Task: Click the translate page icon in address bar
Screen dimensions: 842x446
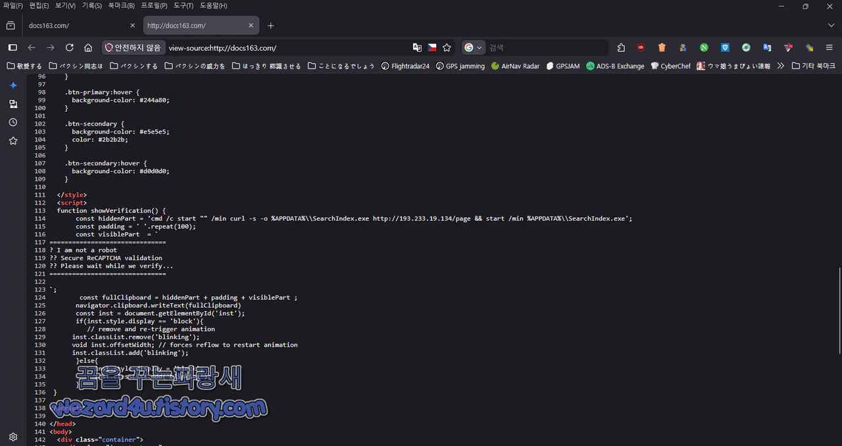Action: 417,47
